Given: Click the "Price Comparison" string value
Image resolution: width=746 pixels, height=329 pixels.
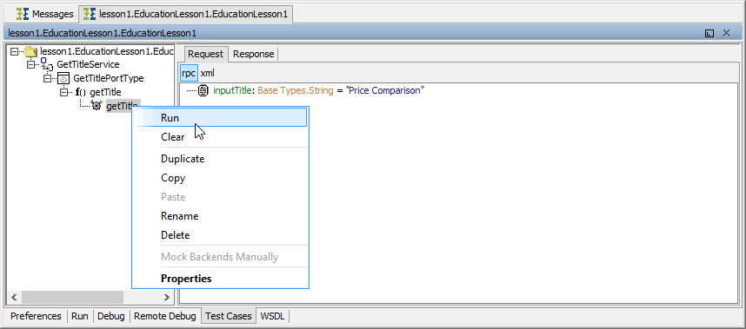Looking at the screenshot, I should (385, 90).
